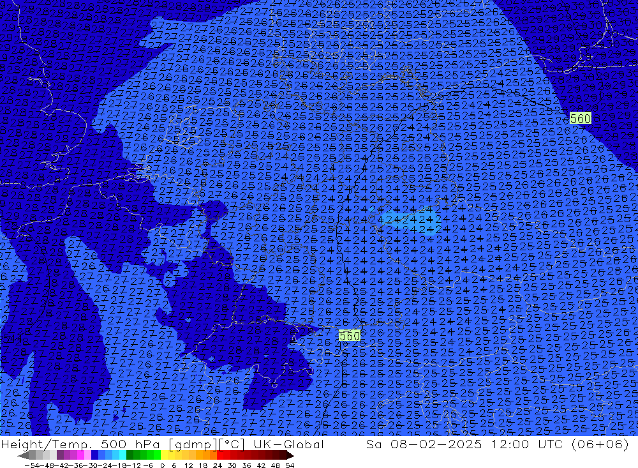Click the '(06+06)' forecast run text
This screenshot has width=638, height=468.
[x=600, y=444]
